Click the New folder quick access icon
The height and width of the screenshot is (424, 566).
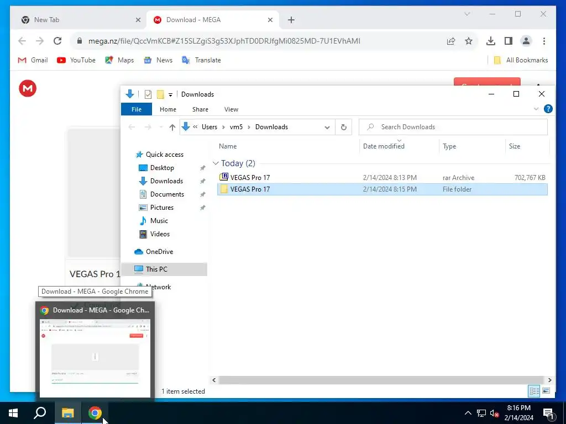click(160, 94)
